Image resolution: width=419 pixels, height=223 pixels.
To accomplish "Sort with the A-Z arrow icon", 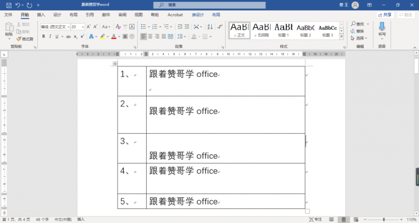I will [210, 27].
